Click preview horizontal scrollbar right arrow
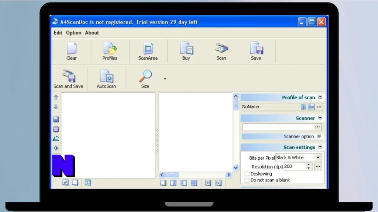 [x=228, y=175]
